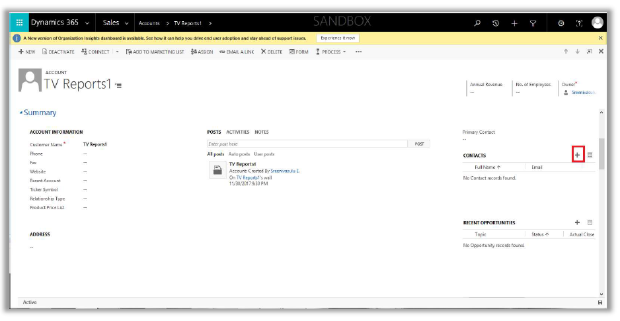Click the Experience it now button
Viewport: 620px width, 321px height.
pyautogui.click(x=338, y=38)
